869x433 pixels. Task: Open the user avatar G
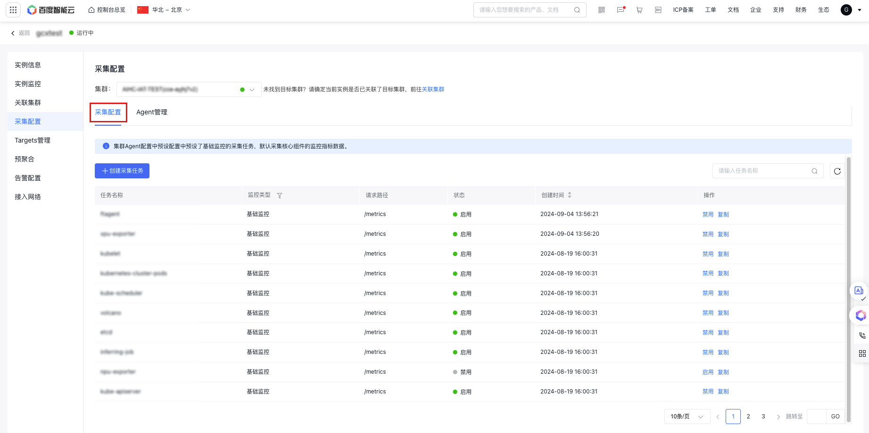click(846, 10)
